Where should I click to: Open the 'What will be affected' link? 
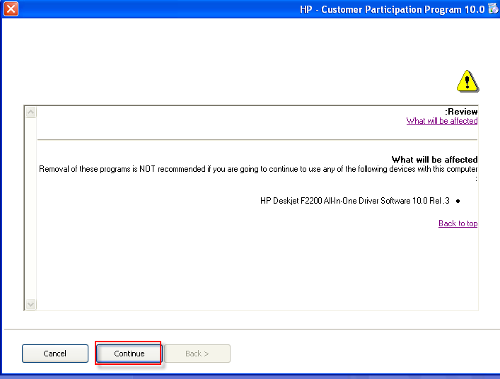pyautogui.click(x=441, y=121)
